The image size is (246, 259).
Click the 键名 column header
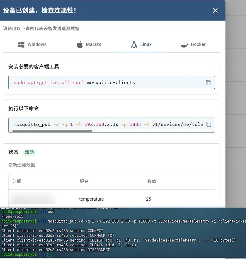pyautogui.click(x=84, y=181)
